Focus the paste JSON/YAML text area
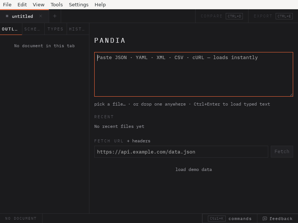298x223 pixels. (x=194, y=74)
